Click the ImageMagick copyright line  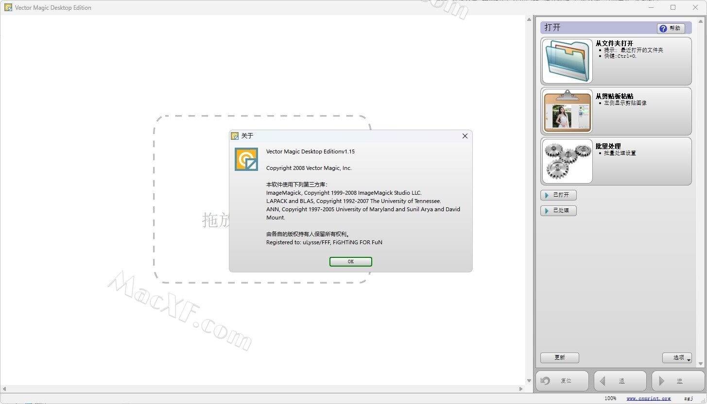[344, 193]
